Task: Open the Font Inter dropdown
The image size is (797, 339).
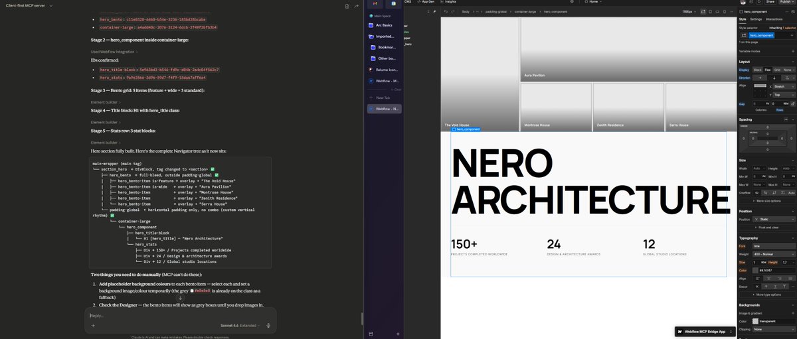Action: [x=774, y=245]
